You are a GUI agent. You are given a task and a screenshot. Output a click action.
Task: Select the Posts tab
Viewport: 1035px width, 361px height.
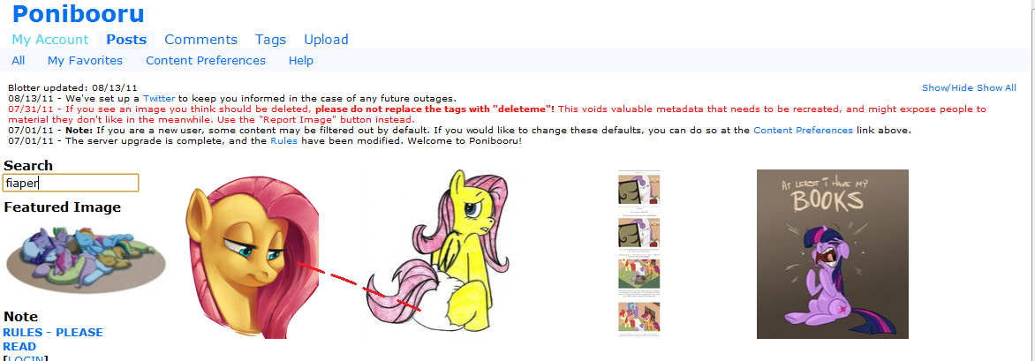(x=126, y=40)
